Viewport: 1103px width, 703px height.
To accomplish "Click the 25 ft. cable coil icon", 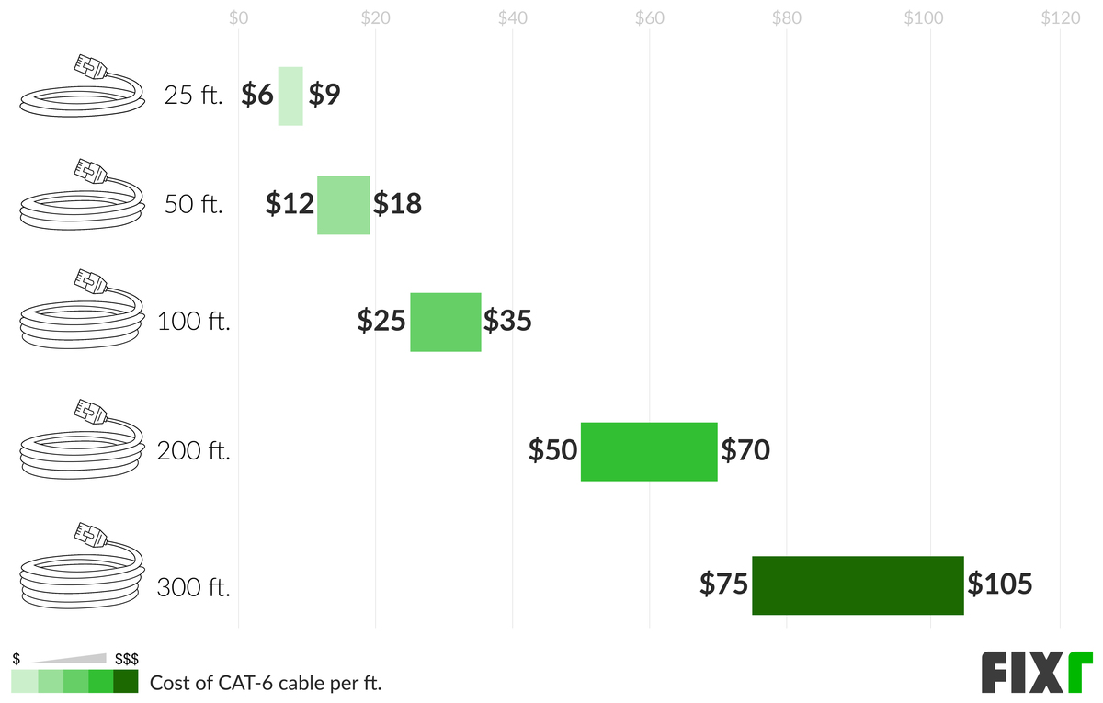I will (x=83, y=85).
